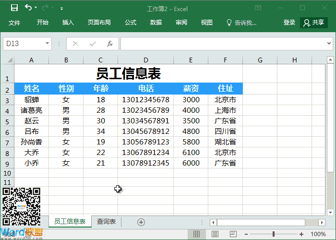Click the zoom slider handle
The width and height of the screenshot is (336, 240).
click(x=274, y=234)
